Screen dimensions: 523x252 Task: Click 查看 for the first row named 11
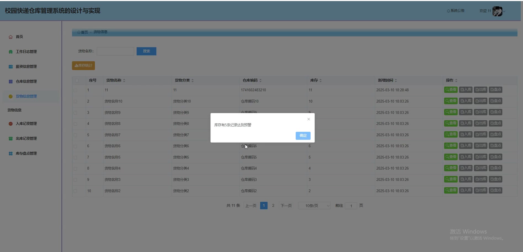point(451,90)
